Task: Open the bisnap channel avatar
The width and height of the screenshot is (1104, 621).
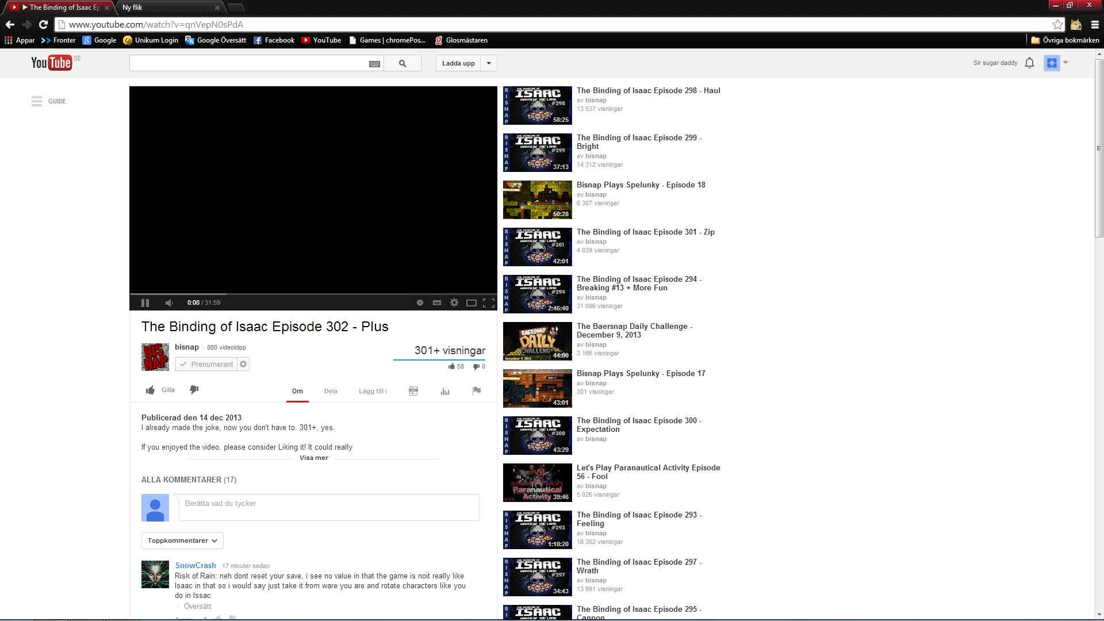Action: [x=155, y=357]
